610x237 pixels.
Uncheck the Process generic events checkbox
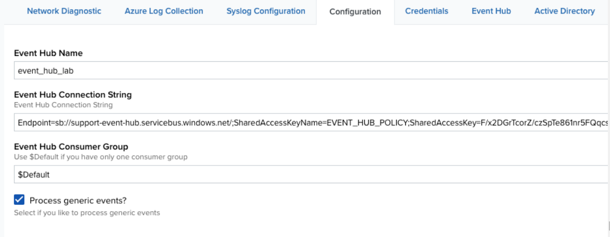19,200
